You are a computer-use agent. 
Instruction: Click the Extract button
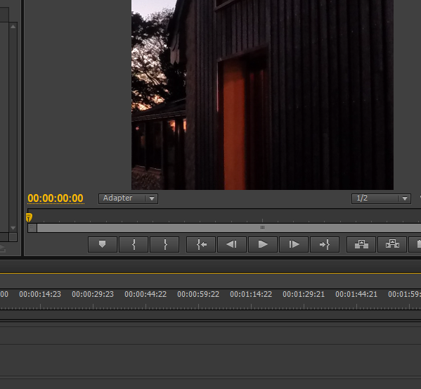pyautogui.click(x=392, y=244)
